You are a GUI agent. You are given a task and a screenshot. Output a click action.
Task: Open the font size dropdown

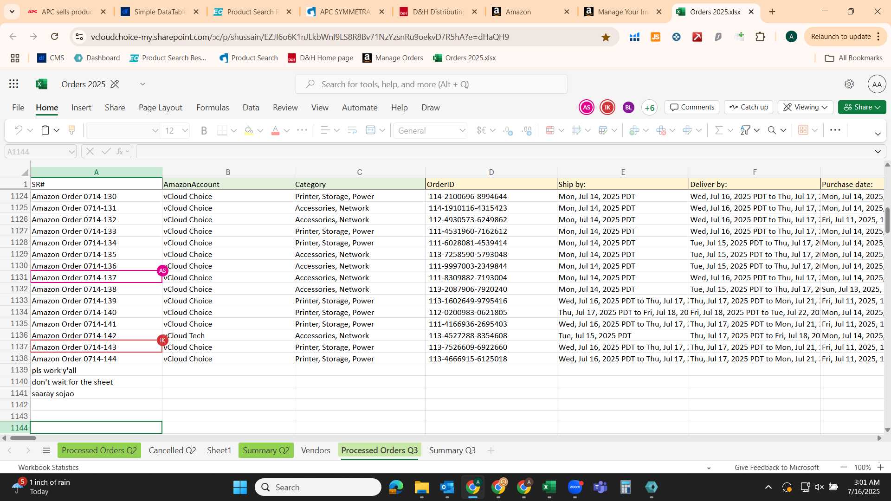click(185, 130)
